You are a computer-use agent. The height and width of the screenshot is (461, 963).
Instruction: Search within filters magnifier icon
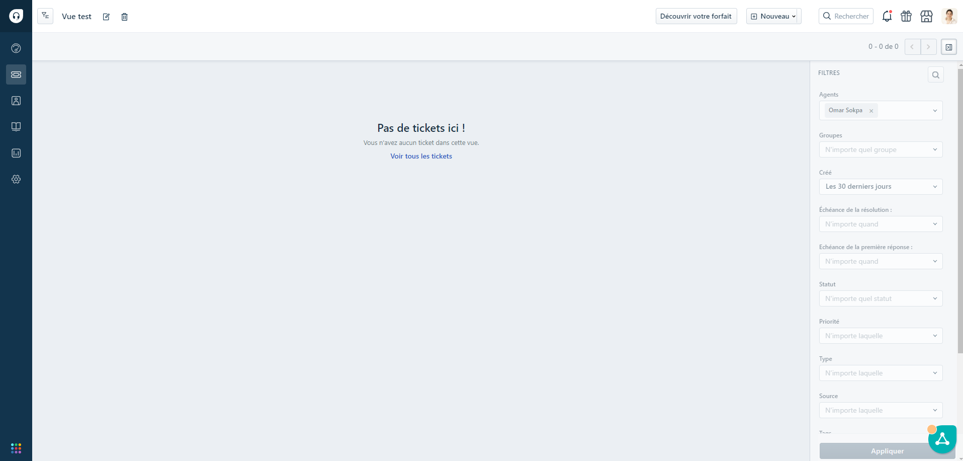[936, 74]
